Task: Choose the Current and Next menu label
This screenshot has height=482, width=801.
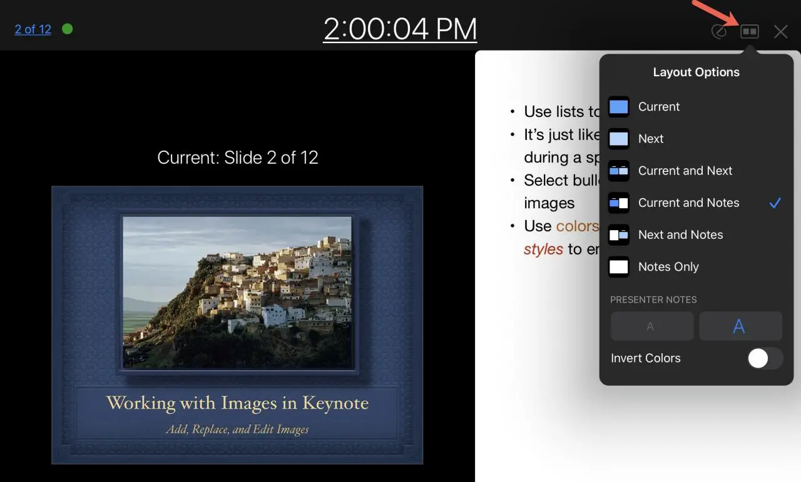Action: pos(685,171)
